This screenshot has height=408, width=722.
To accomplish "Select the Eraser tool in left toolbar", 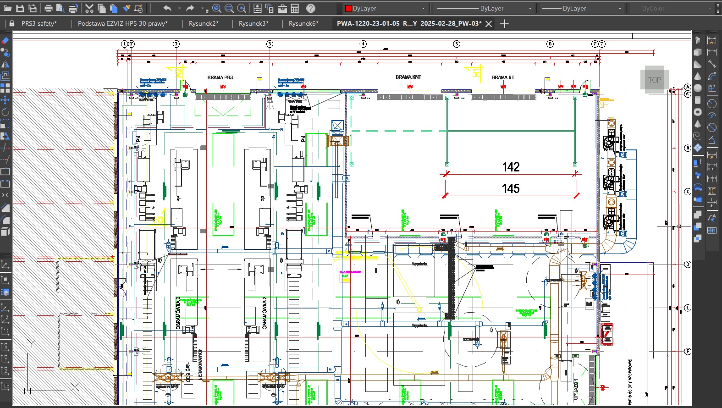I will click(5, 40).
